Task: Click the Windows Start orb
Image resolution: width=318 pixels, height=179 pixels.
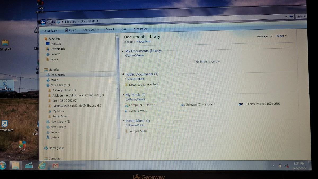Action: pos(3,166)
